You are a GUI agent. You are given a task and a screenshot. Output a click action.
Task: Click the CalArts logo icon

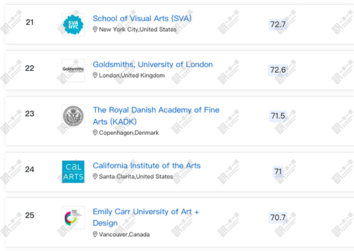tap(73, 171)
